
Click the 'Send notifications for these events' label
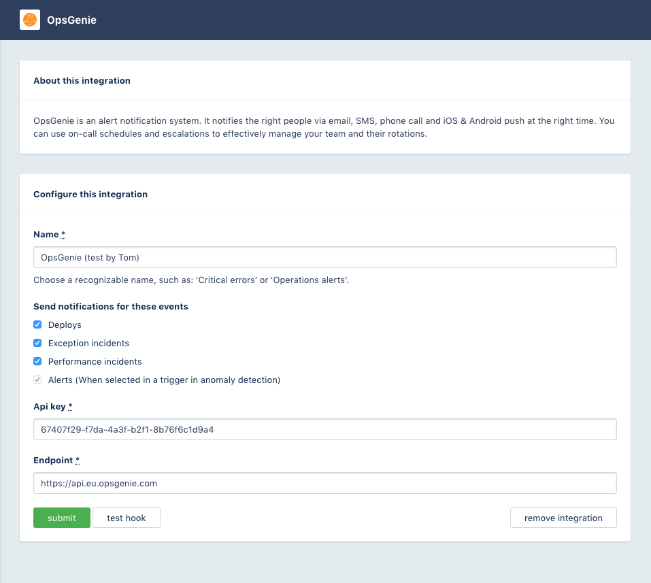111,306
